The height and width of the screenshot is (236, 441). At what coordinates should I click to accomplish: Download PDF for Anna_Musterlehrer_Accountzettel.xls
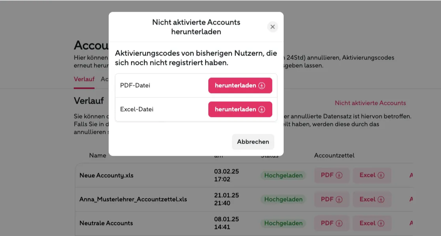coord(332,199)
